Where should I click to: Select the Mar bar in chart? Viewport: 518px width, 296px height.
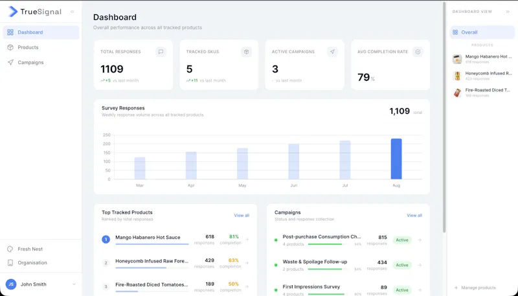(x=140, y=168)
